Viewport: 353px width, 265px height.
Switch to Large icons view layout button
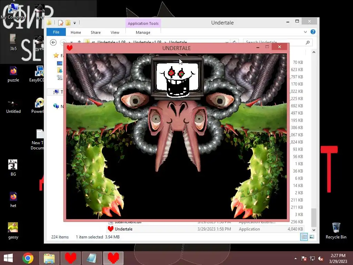tap(312, 237)
